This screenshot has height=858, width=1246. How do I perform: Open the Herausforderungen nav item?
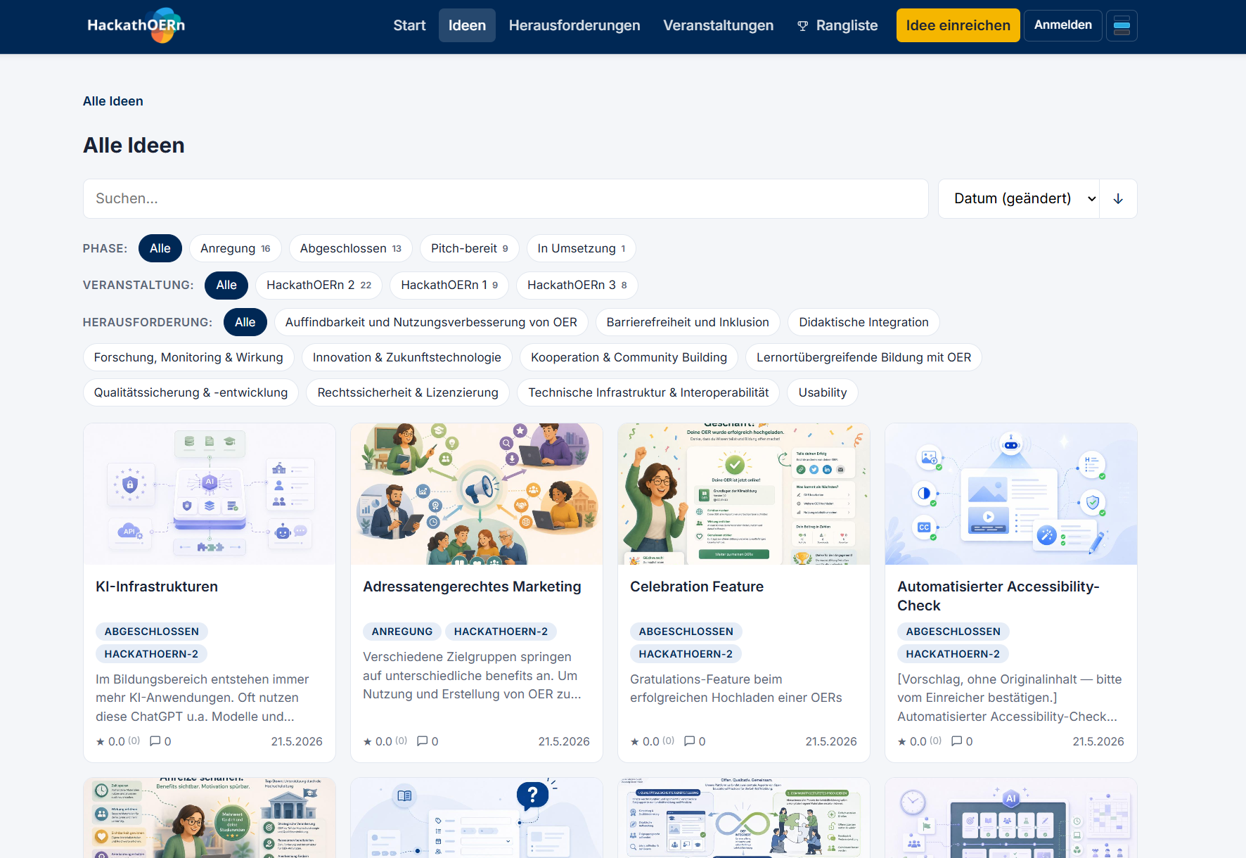click(574, 25)
